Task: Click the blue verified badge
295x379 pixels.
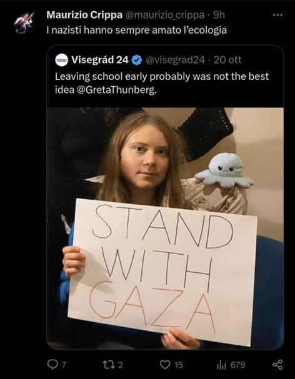Action: (x=137, y=60)
